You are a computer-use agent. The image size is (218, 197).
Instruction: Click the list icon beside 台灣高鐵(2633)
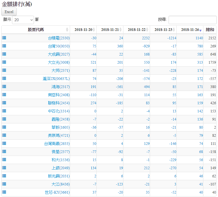tap(4, 143)
